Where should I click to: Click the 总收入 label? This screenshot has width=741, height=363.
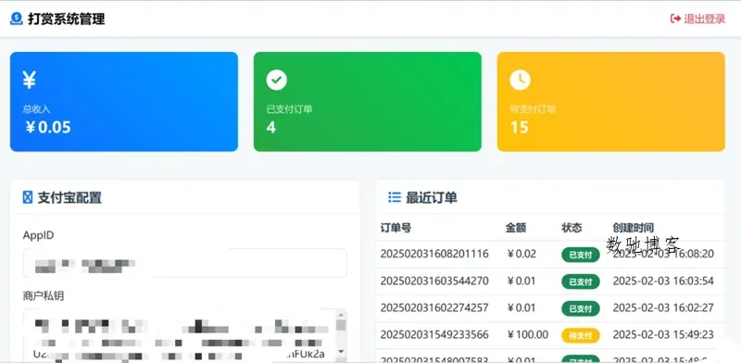(x=36, y=109)
